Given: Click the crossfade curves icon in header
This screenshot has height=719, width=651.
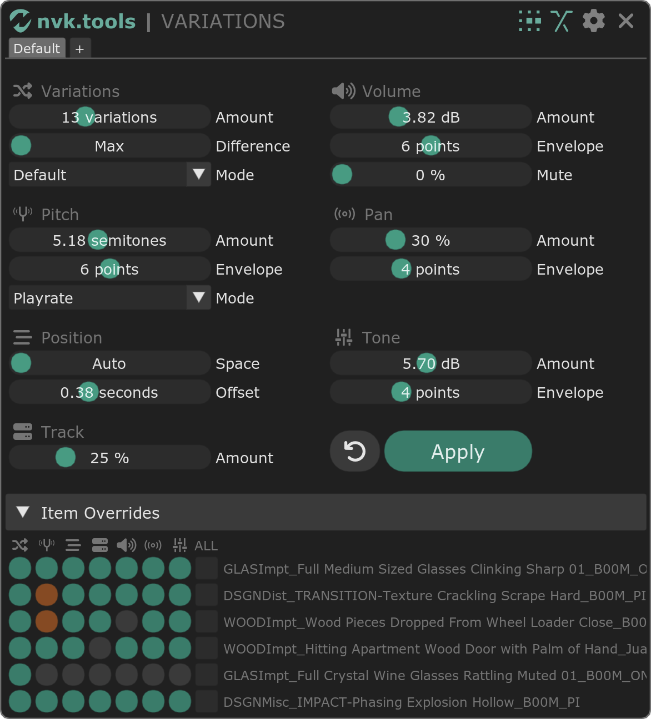Looking at the screenshot, I should (x=561, y=21).
